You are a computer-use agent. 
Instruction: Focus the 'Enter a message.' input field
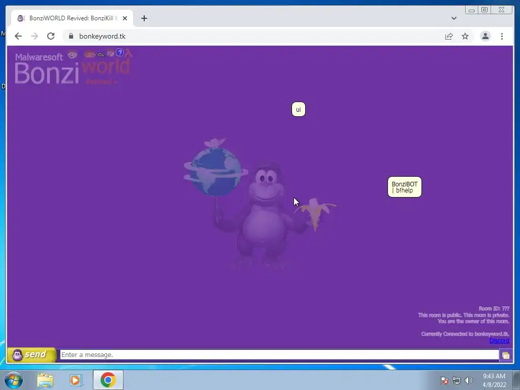[279, 354]
